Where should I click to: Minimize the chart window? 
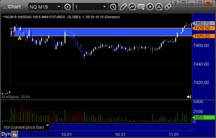[x=192, y=3]
